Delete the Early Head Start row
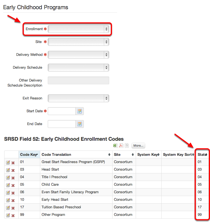Screen dimensions: 210x222 click(x=13, y=200)
